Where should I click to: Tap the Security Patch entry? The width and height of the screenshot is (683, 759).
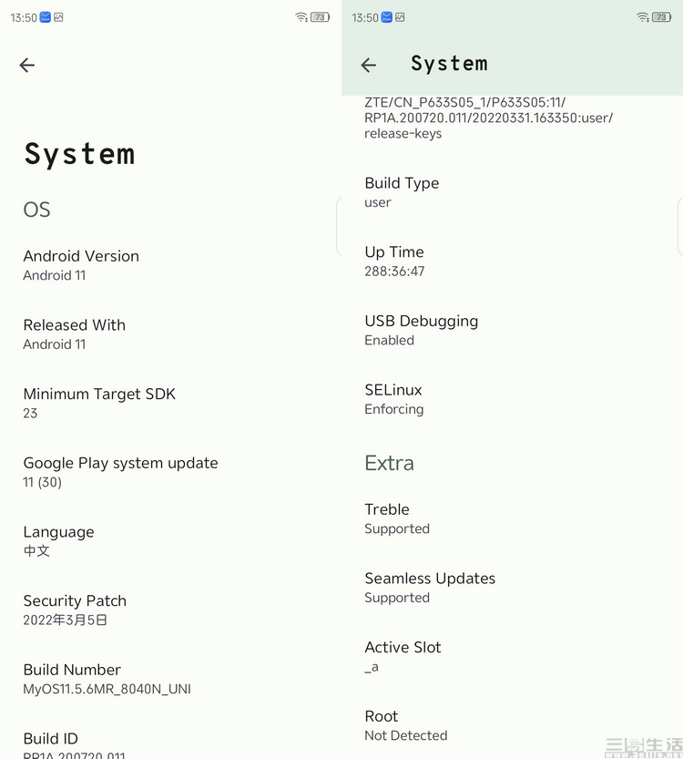click(x=75, y=610)
